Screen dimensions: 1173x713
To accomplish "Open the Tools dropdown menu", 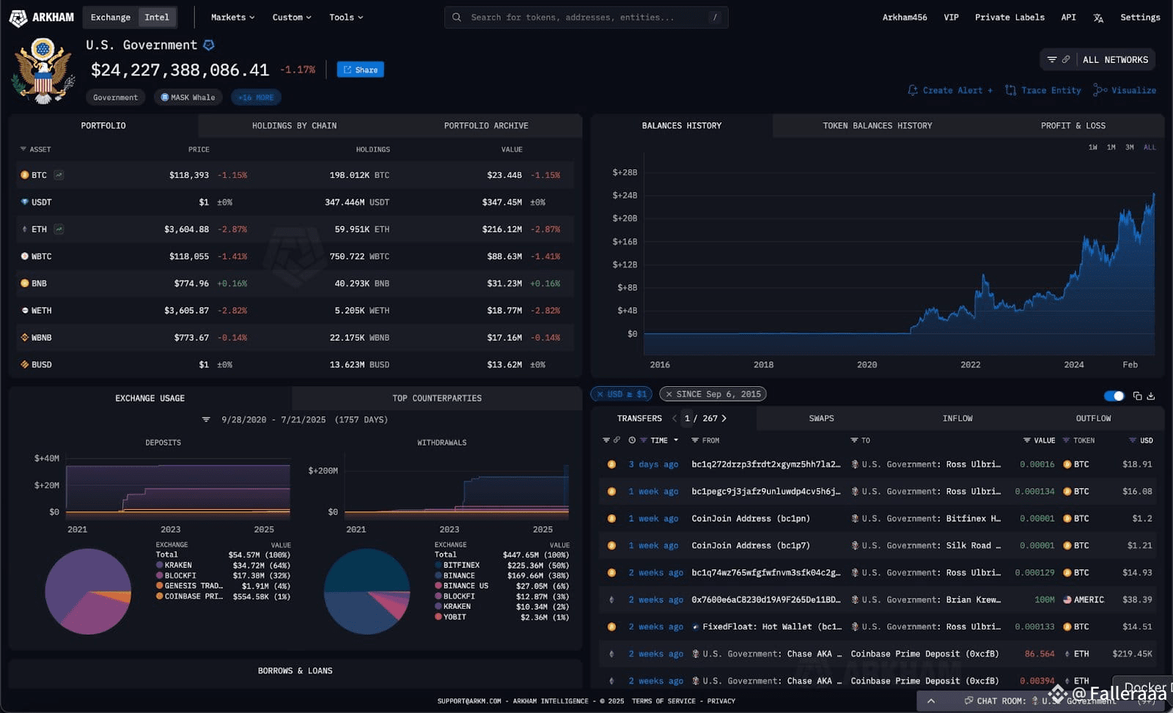I will coord(346,18).
